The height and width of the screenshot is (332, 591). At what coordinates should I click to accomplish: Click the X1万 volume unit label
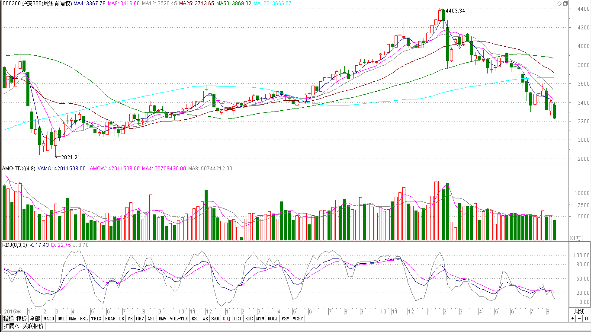(575, 238)
